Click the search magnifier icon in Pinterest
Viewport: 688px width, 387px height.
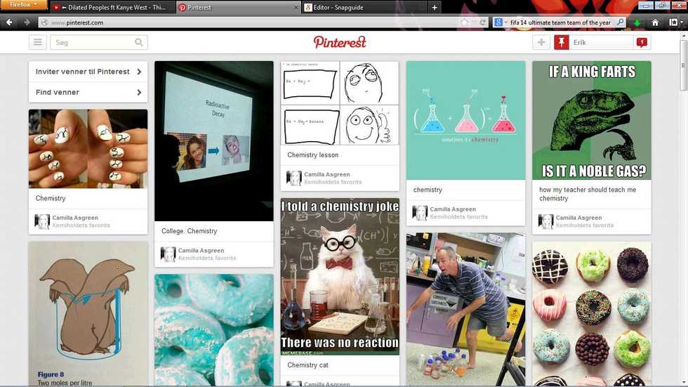point(139,43)
